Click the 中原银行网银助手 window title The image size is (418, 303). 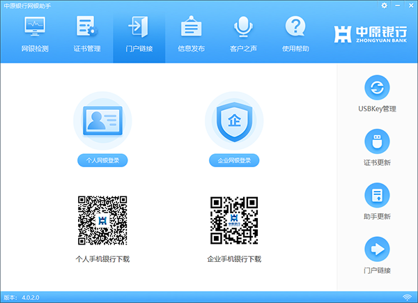tap(27, 6)
